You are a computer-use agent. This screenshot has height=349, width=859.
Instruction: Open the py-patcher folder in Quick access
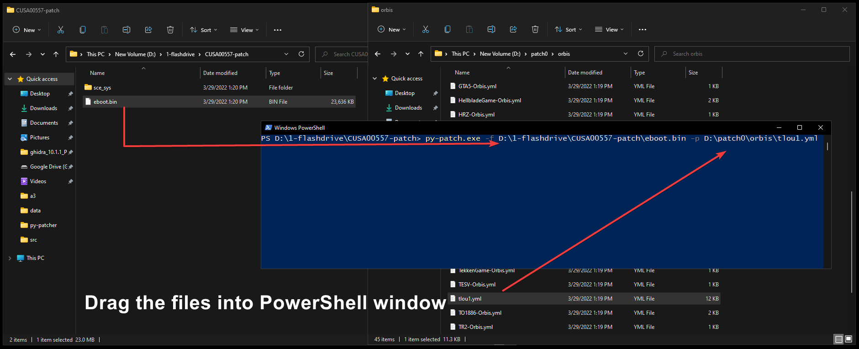click(x=43, y=225)
